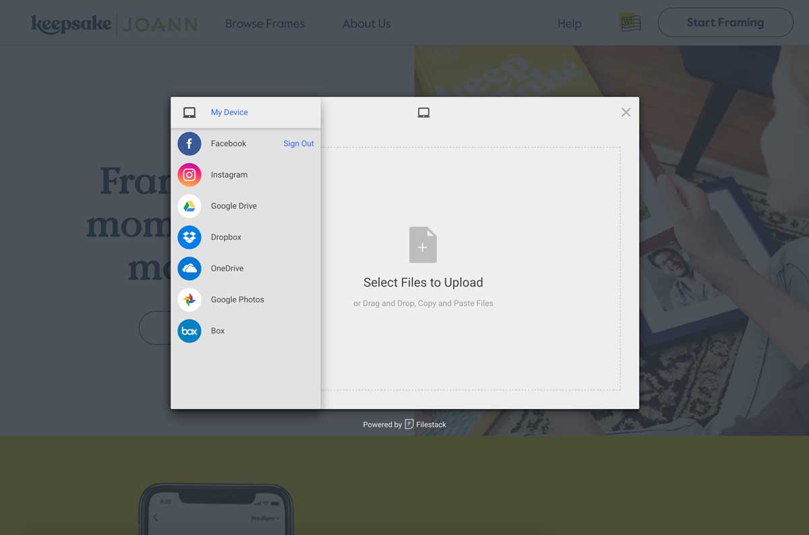Screen dimensions: 809x535
Task: Choose Google Photos as upload source
Action: 245,300
